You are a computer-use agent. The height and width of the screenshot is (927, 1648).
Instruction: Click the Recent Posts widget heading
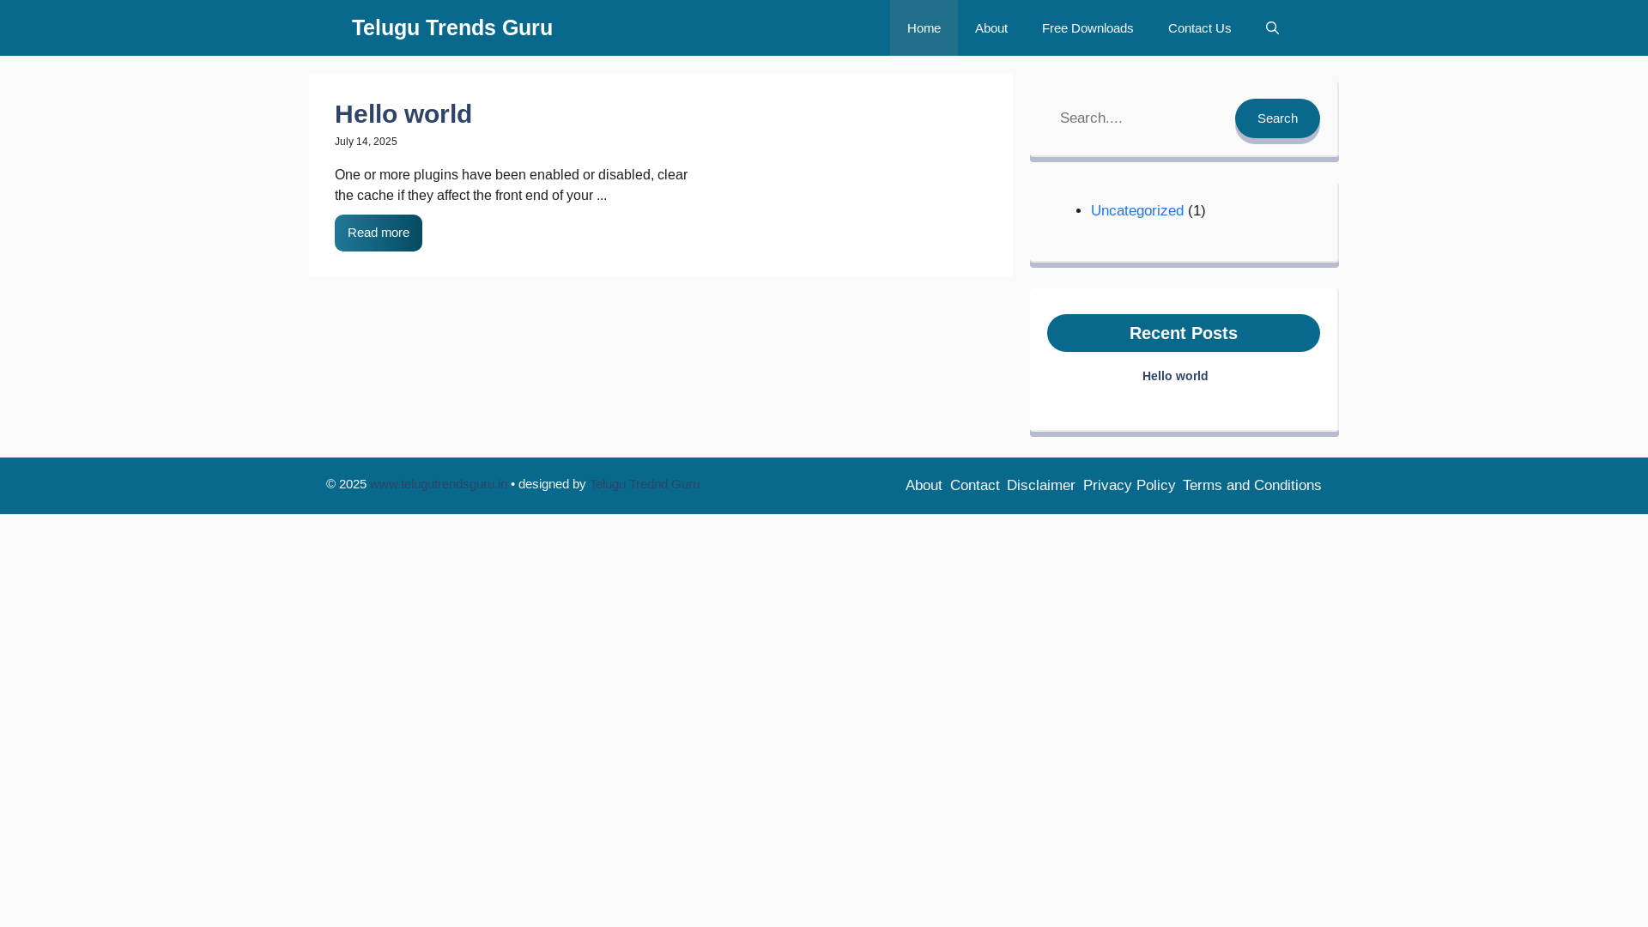click(x=1184, y=333)
